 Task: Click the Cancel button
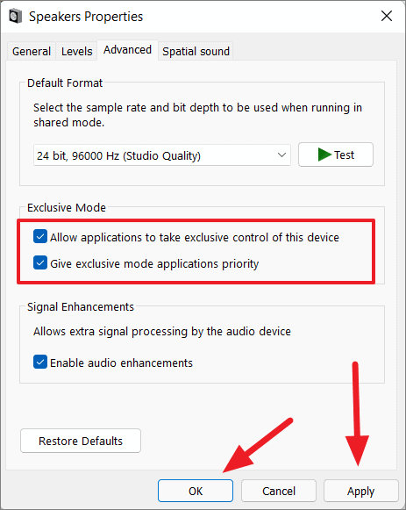pos(279,491)
